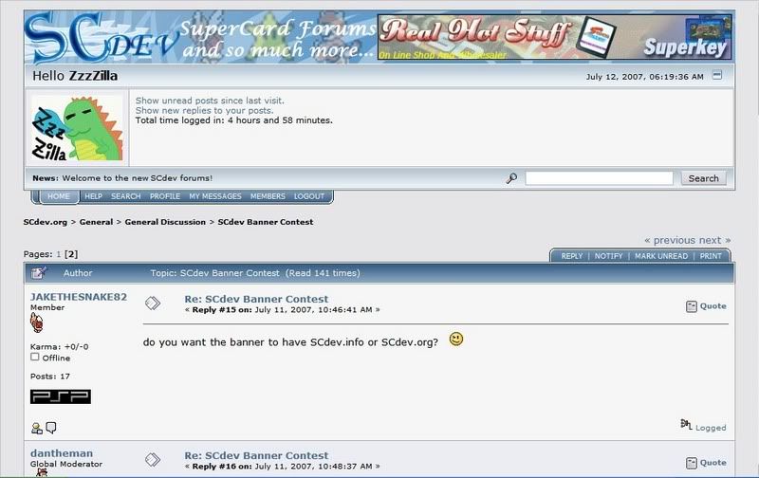
Task: Follow the SCdev.org breadcrumb link
Action: 45,222
